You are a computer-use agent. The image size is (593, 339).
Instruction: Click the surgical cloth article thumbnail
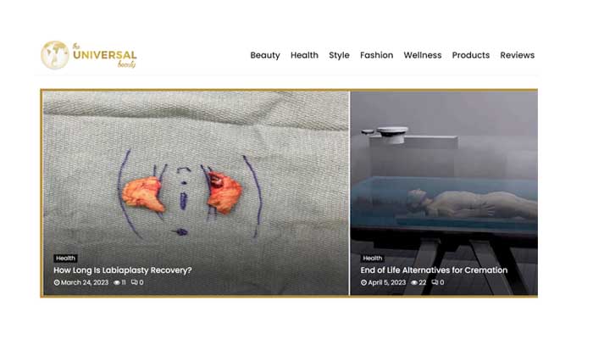point(196,193)
